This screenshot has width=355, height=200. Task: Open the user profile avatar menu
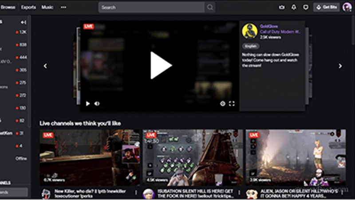pyautogui.click(x=347, y=7)
